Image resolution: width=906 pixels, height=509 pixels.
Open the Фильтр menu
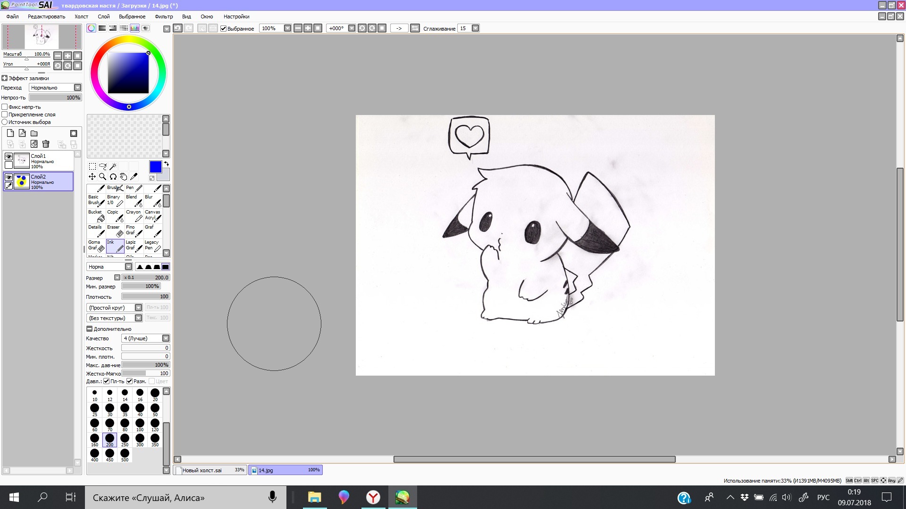tap(164, 16)
